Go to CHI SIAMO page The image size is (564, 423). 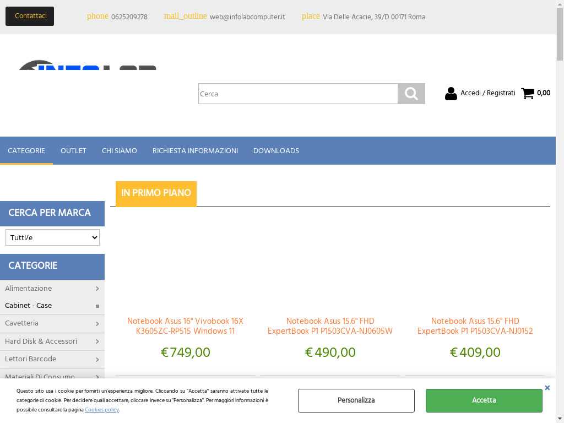[x=119, y=151]
